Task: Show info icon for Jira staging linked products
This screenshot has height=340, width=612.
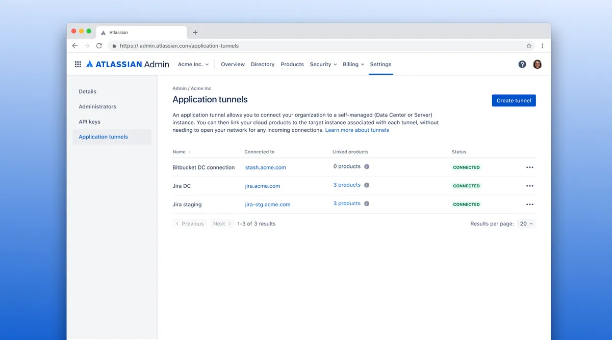Action: coord(367,204)
